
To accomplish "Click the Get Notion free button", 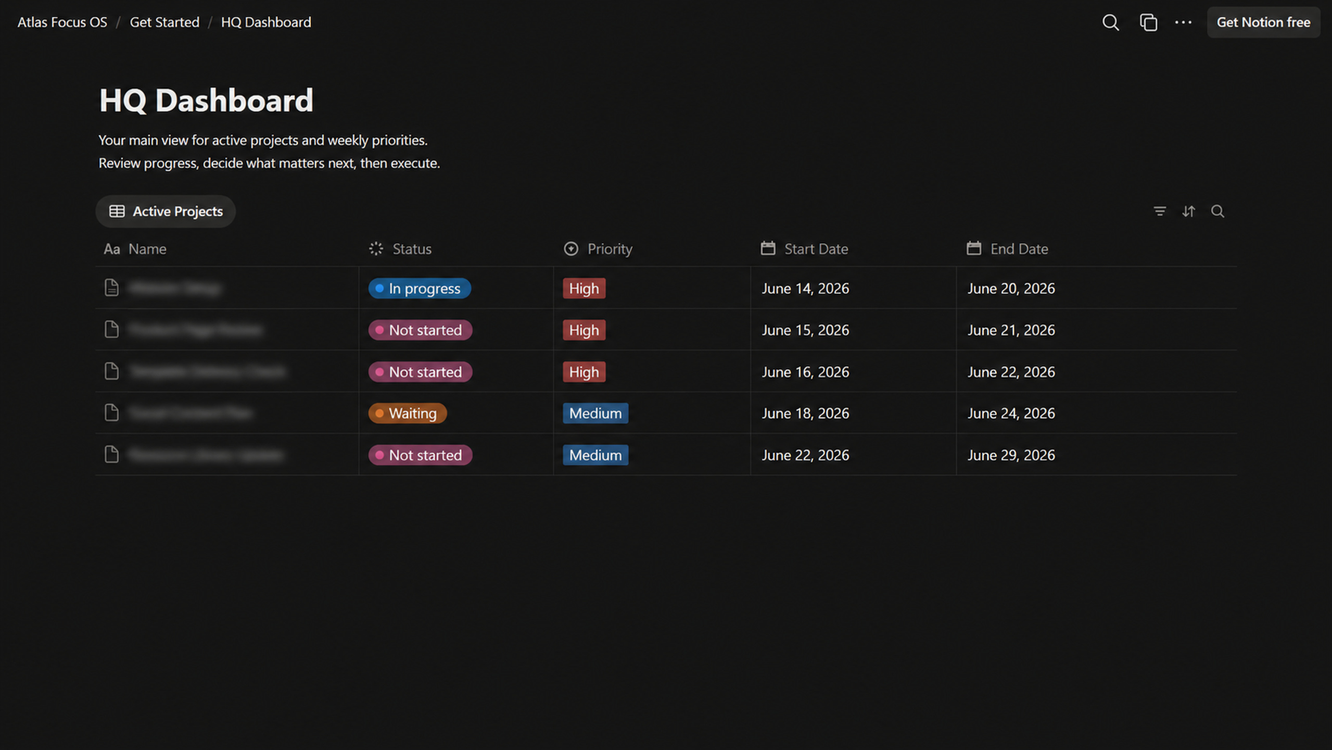I will tap(1263, 22).
